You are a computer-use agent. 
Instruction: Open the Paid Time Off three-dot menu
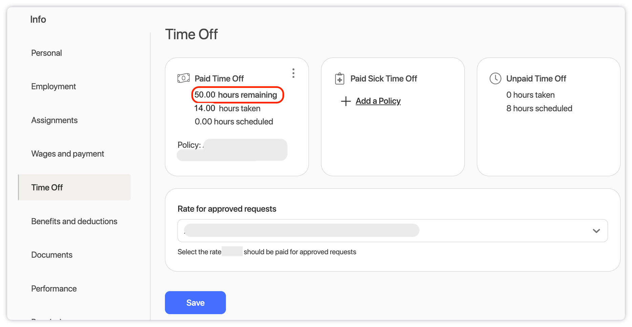293,73
